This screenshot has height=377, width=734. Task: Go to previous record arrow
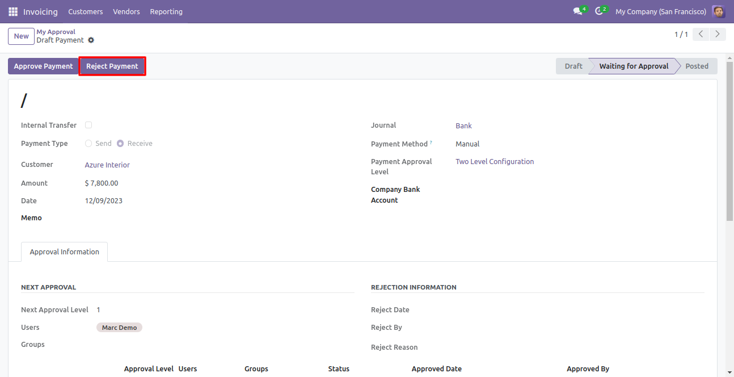pyautogui.click(x=702, y=35)
